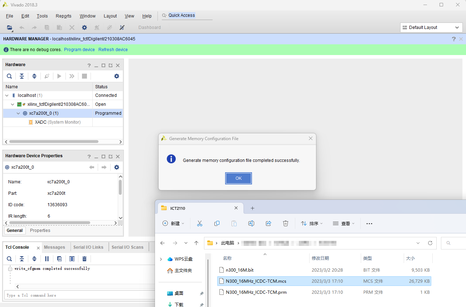The image size is (466, 307).
Task: Open 桌面 in Explorer sidebar
Action: [176, 293]
